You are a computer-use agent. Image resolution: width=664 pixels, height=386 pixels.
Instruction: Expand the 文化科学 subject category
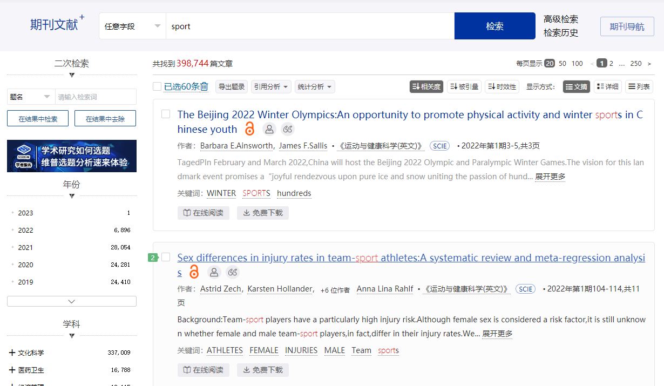pos(12,353)
